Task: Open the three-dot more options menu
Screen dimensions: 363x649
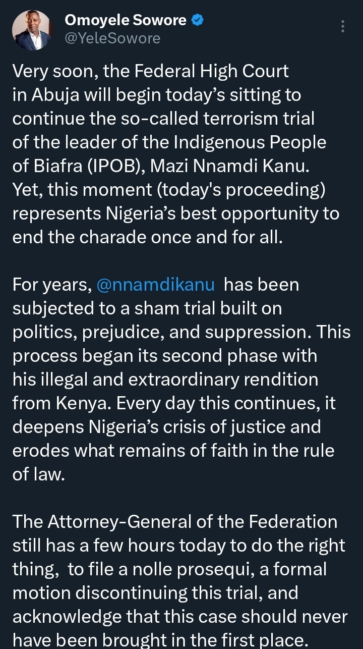Action: pyautogui.click(x=343, y=26)
